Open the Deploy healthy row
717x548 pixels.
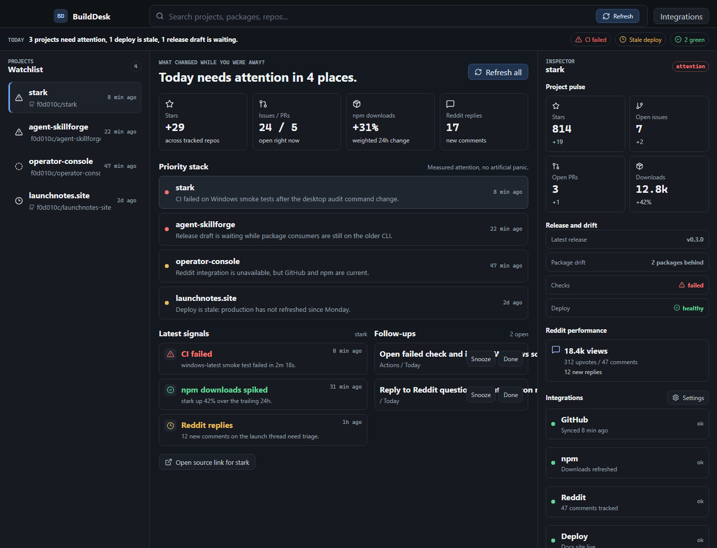(627, 308)
